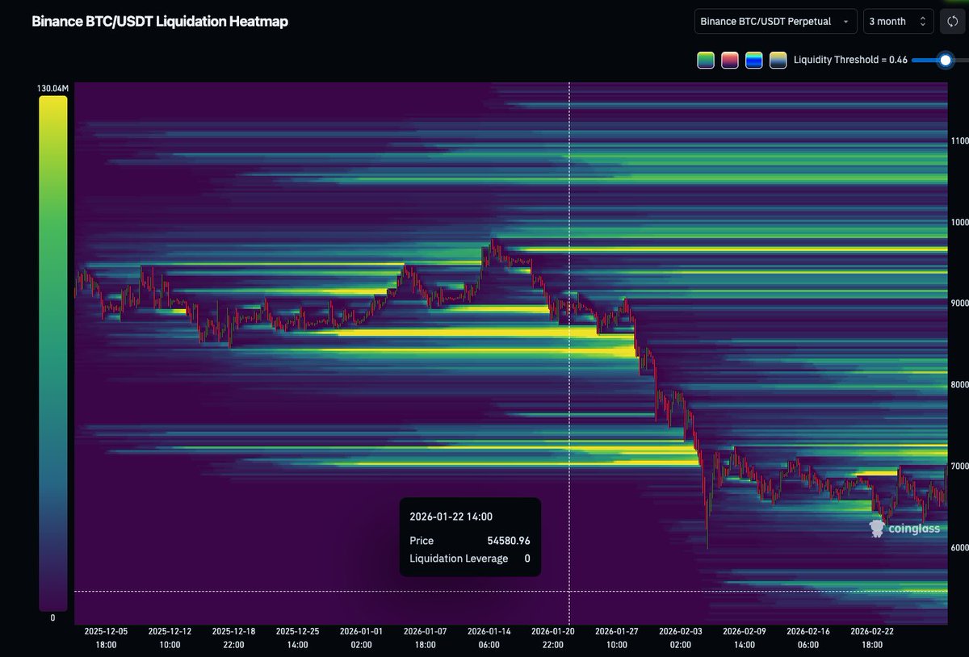969x657 pixels.
Task: Click the 2026-02-16 06:00 axis label
Action: [x=808, y=638]
